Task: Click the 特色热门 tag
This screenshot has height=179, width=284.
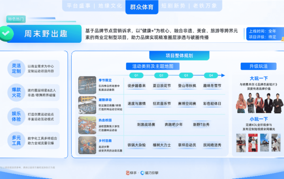Action: [x=16, y=19]
